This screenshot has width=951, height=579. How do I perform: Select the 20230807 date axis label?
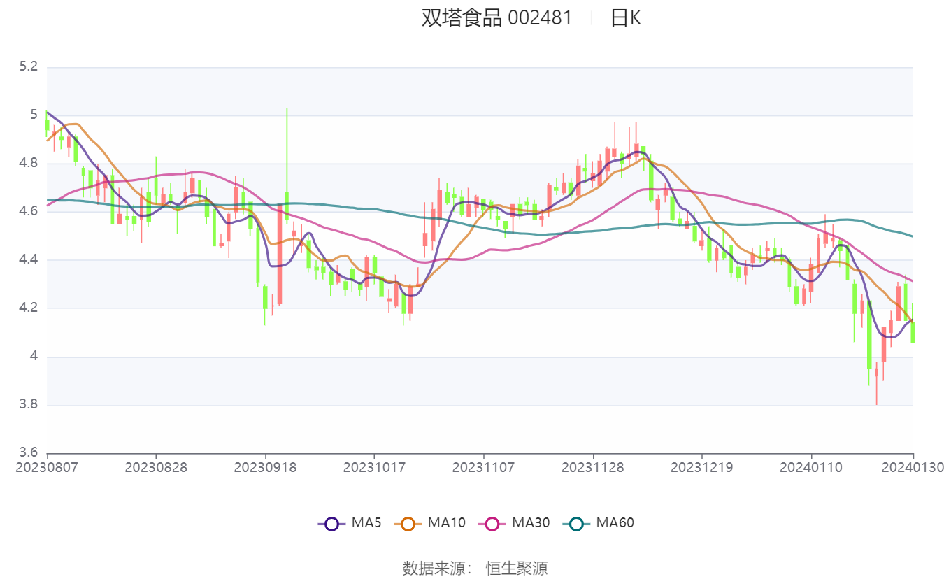pyautogui.click(x=48, y=467)
